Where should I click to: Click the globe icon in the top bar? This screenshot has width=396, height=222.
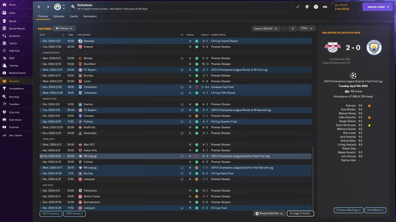307,7
